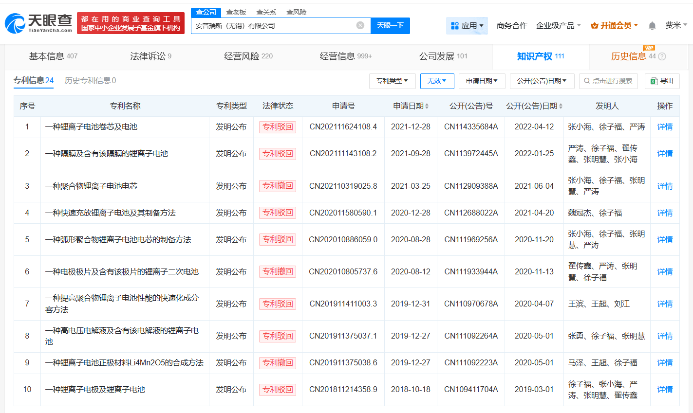Image resolution: width=693 pixels, height=413 pixels.
Task: Select the 查关系 search tab
Action: click(266, 12)
